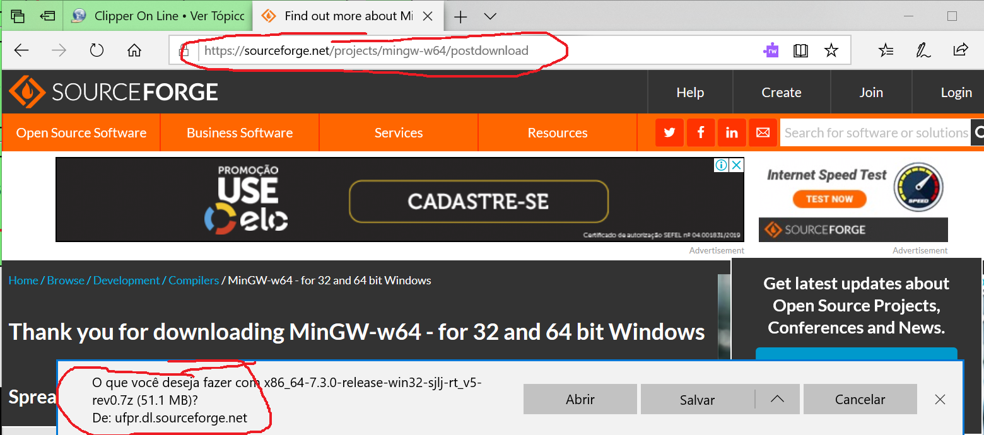This screenshot has height=435, width=984.
Task: Select the Find out more tab
Action: tap(346, 16)
